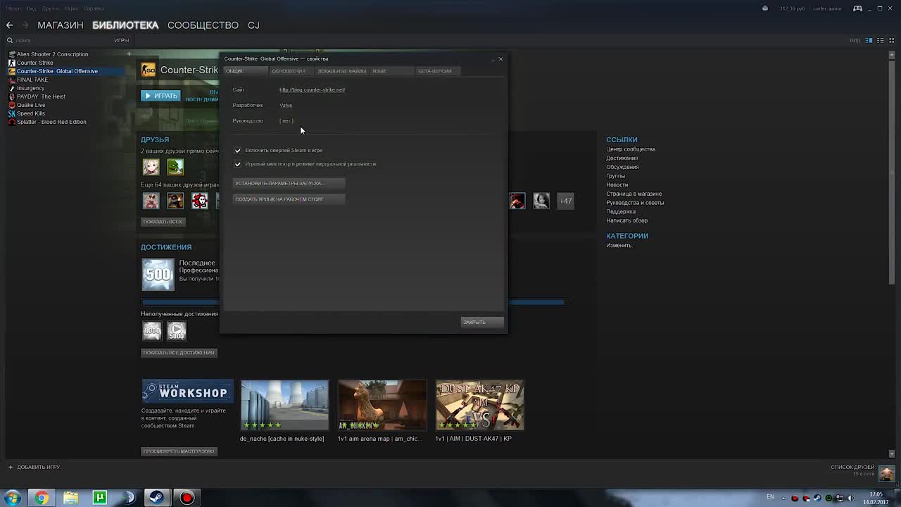The image size is (901, 507).
Task: Open the 1v1 aim arena map thumbnail
Action: point(382,406)
